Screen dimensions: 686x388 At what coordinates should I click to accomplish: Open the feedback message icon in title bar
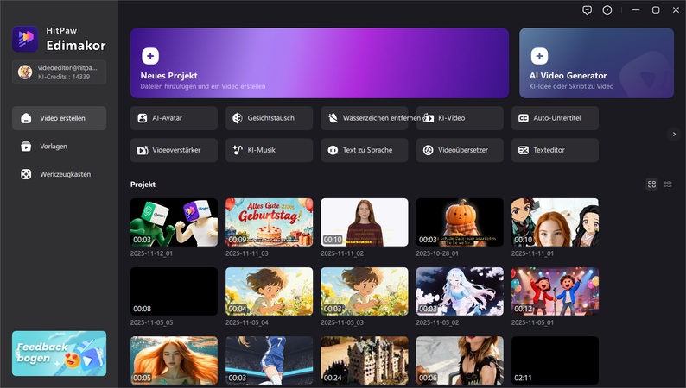(x=587, y=9)
